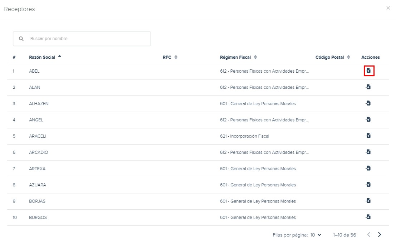Click the action icon for BORJAS
This screenshot has width=396, height=244.
[368, 201]
